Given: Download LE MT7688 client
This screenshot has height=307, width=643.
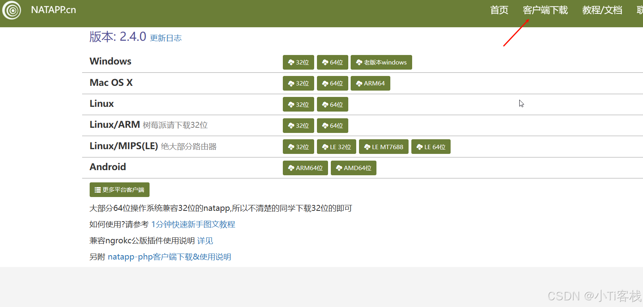Looking at the screenshot, I should click(384, 147).
